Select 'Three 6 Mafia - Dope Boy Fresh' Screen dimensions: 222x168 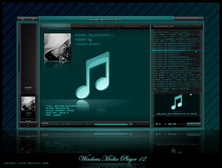[x=177, y=80]
